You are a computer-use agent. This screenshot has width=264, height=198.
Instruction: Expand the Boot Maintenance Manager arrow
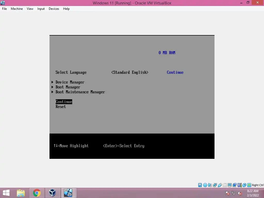pos(52,92)
